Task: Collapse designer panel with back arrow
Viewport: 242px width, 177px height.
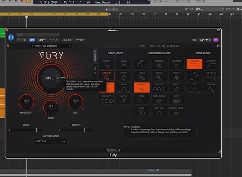Action: click(x=218, y=46)
